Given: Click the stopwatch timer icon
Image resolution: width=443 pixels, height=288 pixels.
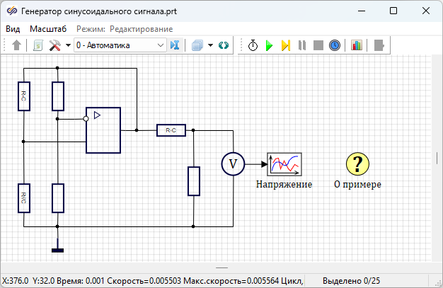Looking at the screenshot, I should 253,45.
